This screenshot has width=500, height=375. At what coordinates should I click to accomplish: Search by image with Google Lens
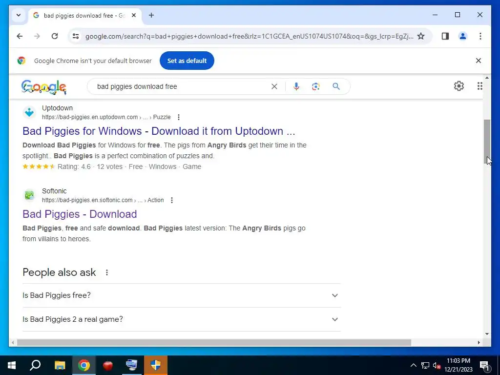click(x=316, y=86)
